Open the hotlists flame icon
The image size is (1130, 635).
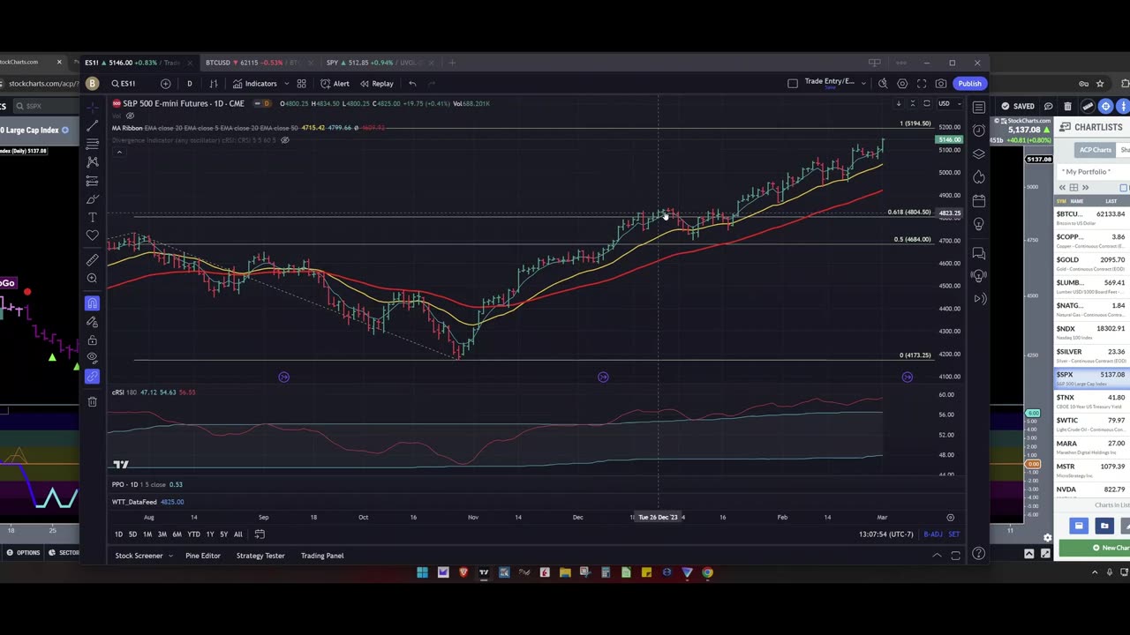click(x=978, y=177)
